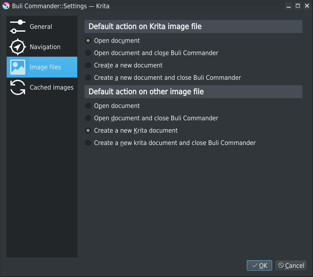Click the Navigation compass icon
Screen dimensions: 313x277
[x=18, y=47]
